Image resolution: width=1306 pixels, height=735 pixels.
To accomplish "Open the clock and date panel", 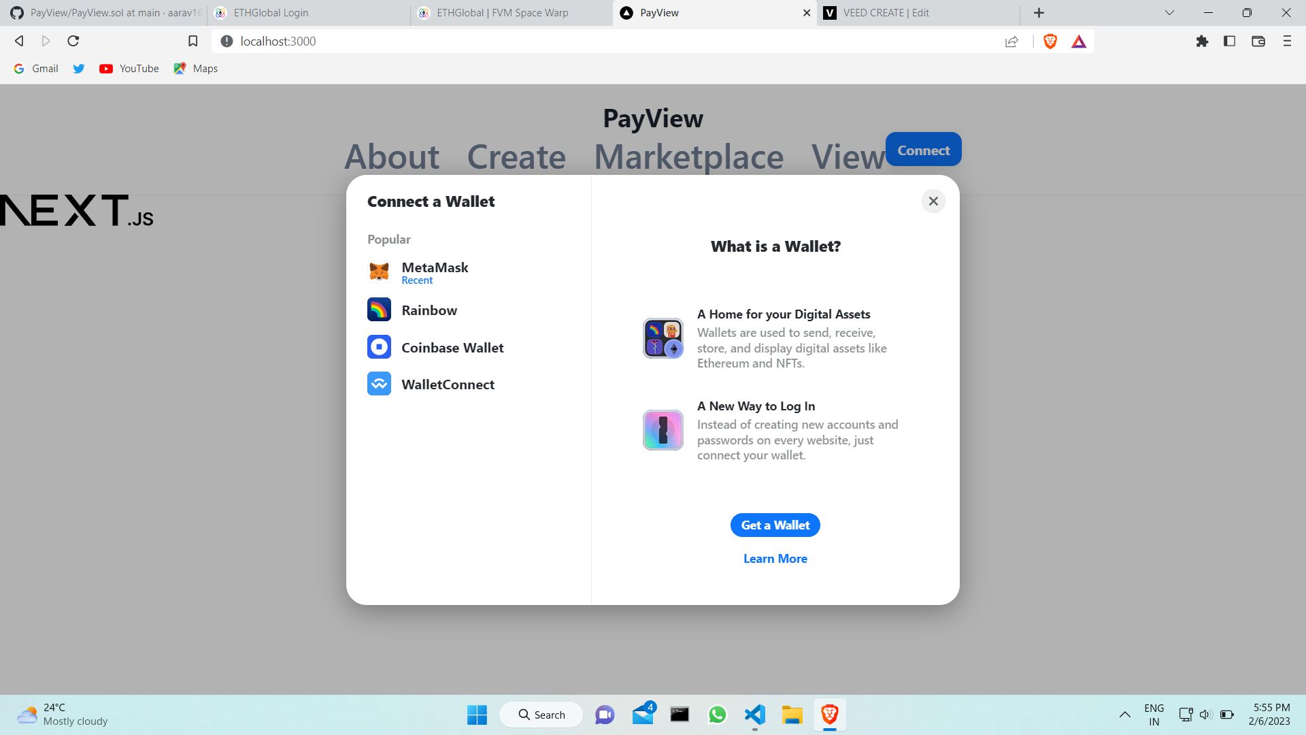I will pyautogui.click(x=1269, y=715).
